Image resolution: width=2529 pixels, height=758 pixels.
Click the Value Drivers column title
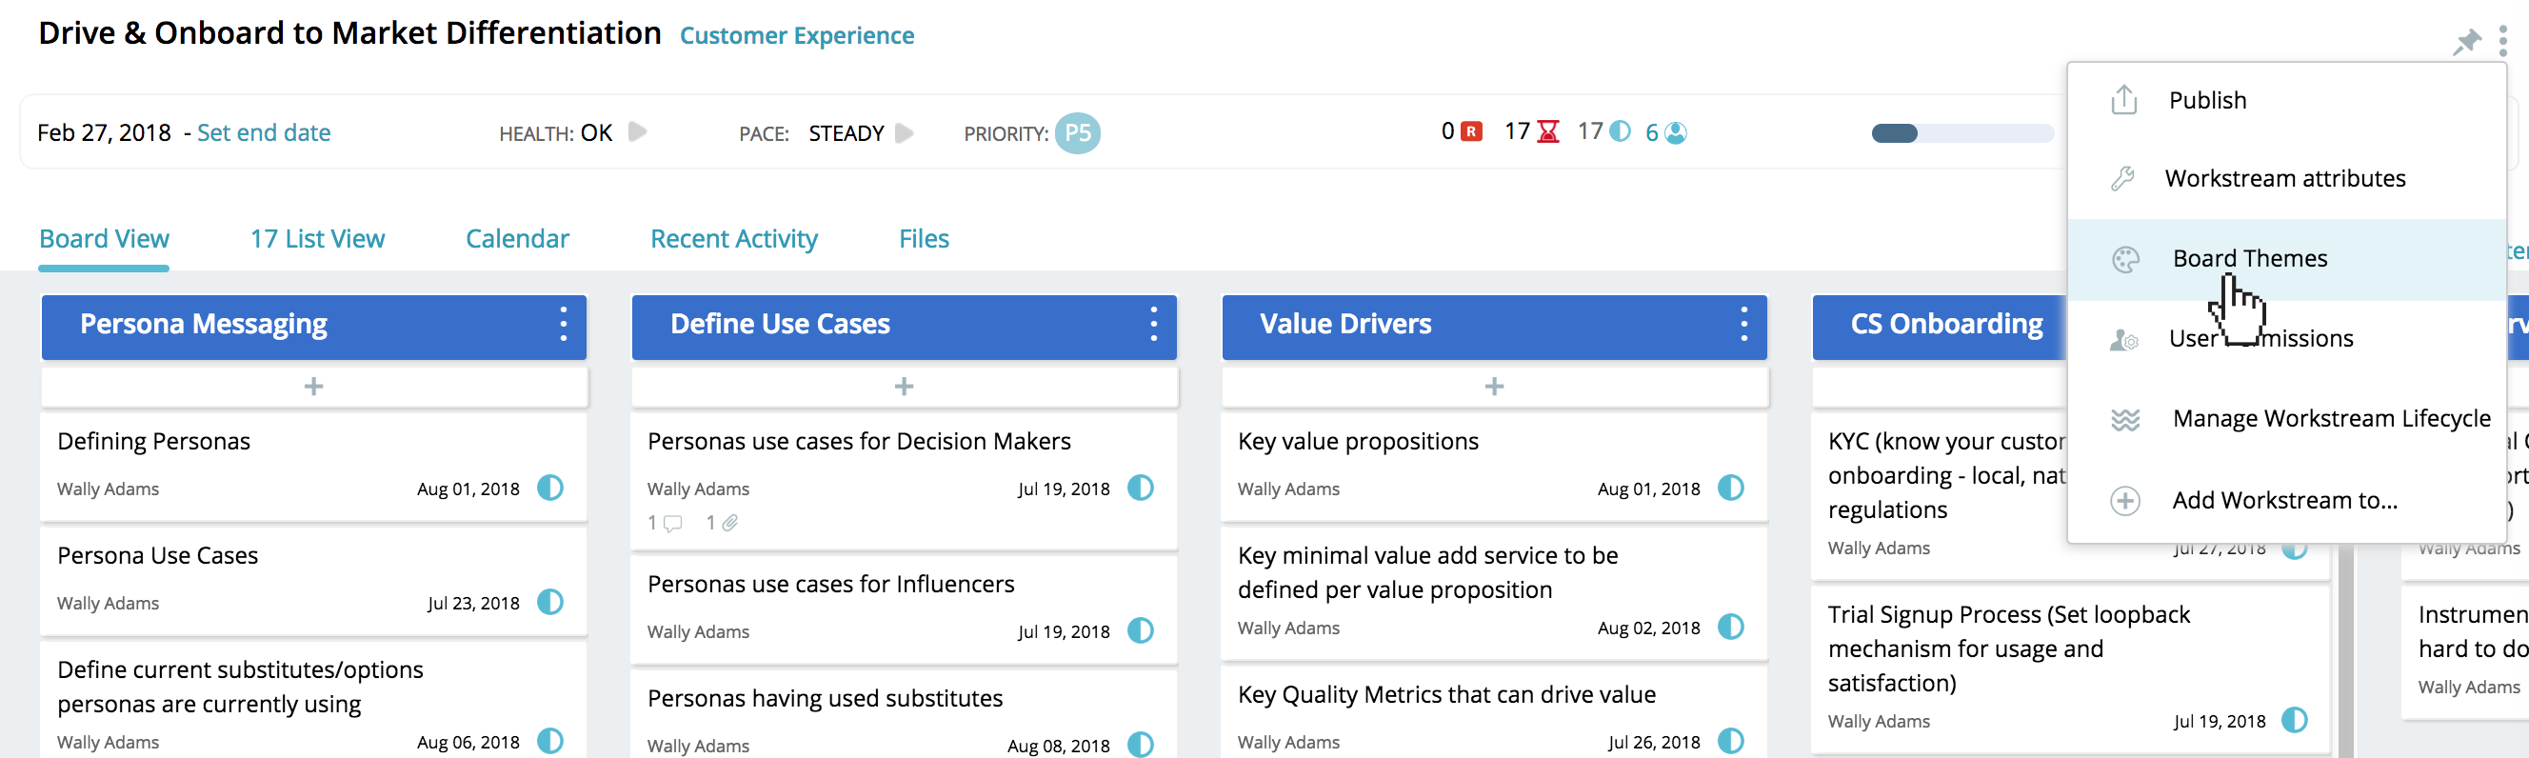click(x=1345, y=324)
